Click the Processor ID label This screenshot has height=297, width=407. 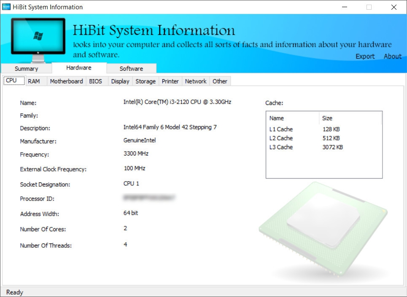click(x=37, y=199)
